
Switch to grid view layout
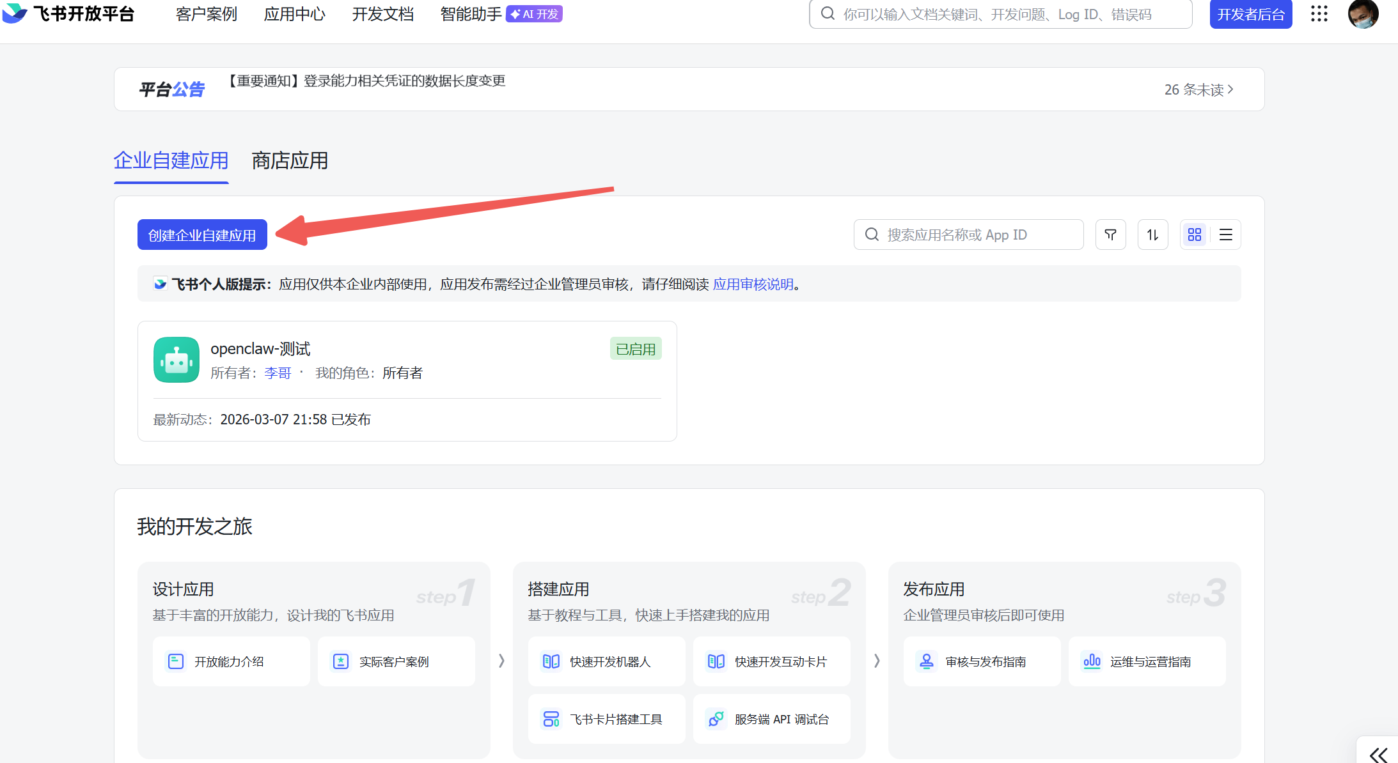pos(1194,235)
